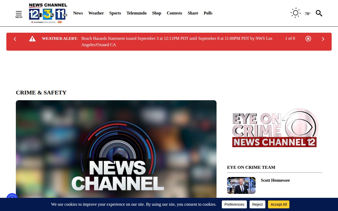Click the CRIME & SAFETY heading
This screenshot has width=338, height=211.
(x=41, y=93)
